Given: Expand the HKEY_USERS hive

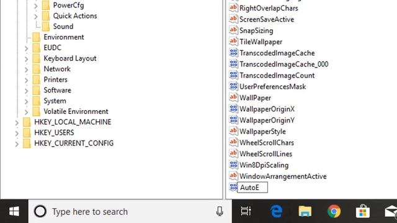Looking at the screenshot, I should [x=17, y=133].
